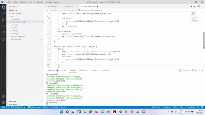The width and height of the screenshot is (205, 115).
Task: Open File Explorer from the taskbar
Action: (x=85, y=112)
